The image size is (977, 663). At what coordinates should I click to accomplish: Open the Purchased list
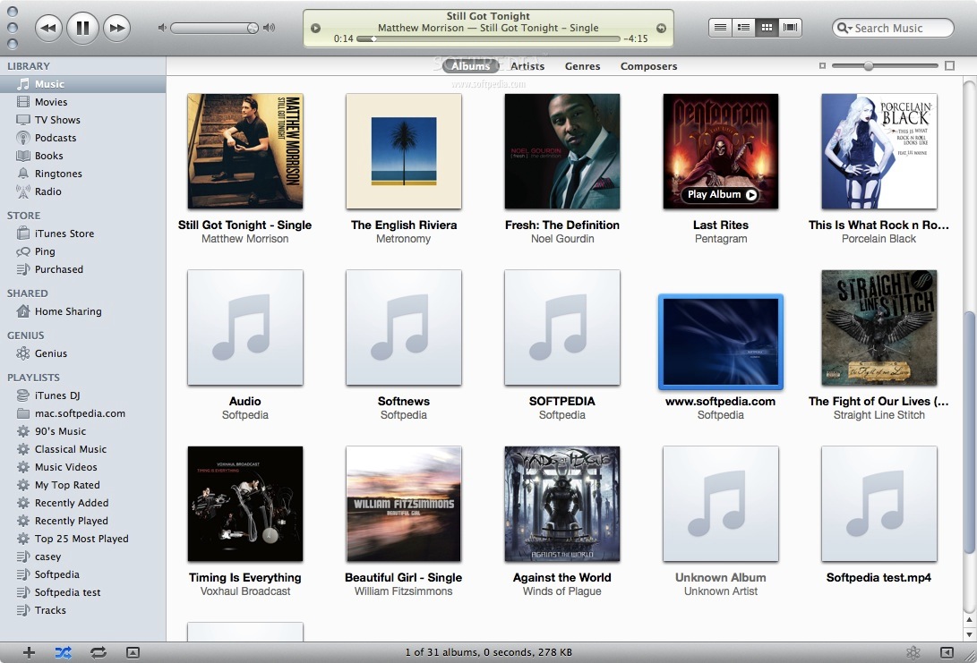83,269
